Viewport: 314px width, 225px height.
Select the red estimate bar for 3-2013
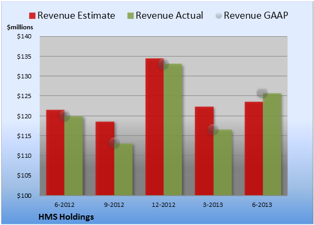click(204, 151)
